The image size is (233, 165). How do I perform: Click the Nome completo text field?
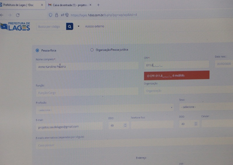[x=87, y=67]
